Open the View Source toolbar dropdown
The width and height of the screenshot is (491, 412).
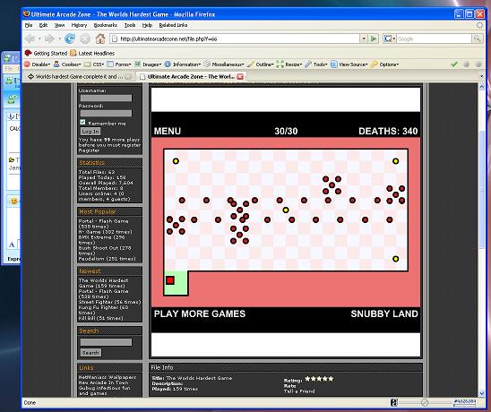tap(349, 64)
